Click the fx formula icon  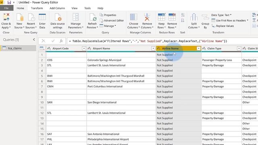pyautogui.click(x=61, y=41)
